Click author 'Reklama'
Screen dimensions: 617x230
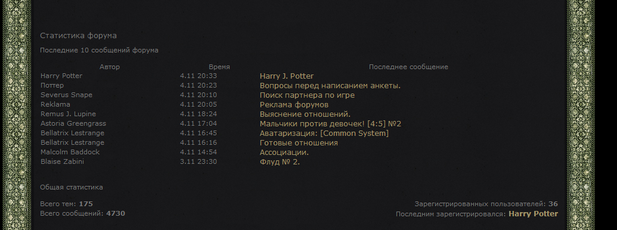tap(55, 104)
